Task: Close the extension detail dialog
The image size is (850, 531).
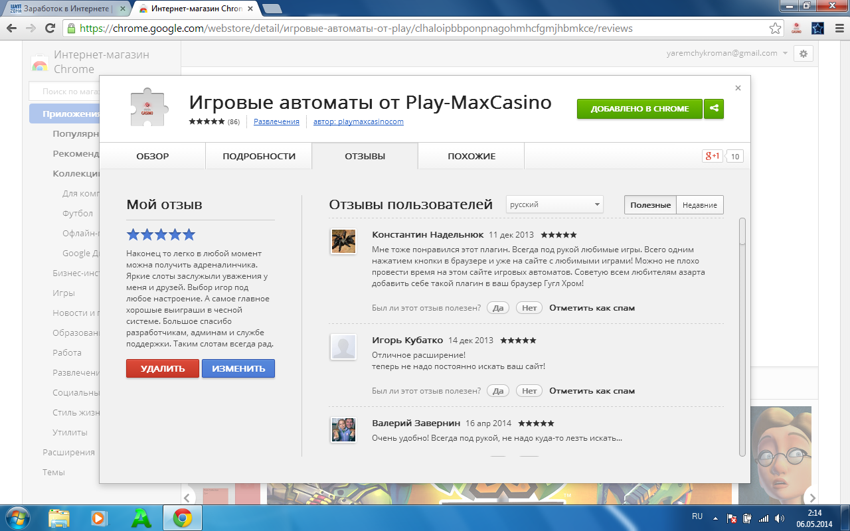Action: 738,88
